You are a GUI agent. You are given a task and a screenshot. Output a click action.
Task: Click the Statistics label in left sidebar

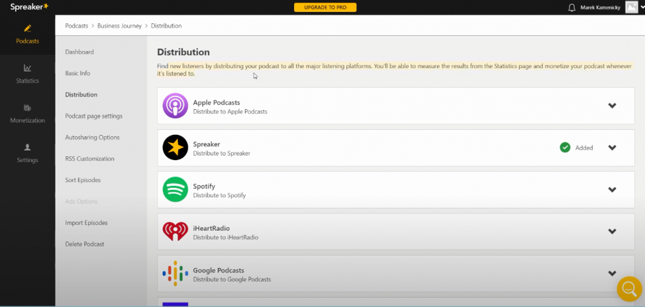(x=28, y=81)
